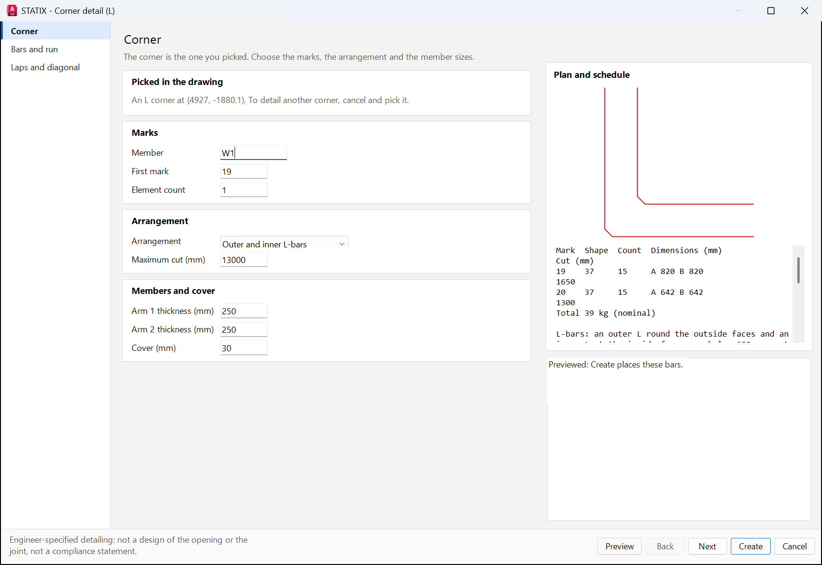Viewport: 822px width, 565px height.
Task: Click the Maximum cut (mm) field
Action: [x=244, y=260]
